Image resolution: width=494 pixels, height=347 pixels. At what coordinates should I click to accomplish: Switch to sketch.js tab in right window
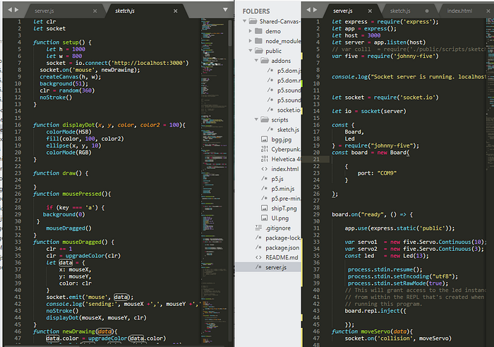pos(400,11)
